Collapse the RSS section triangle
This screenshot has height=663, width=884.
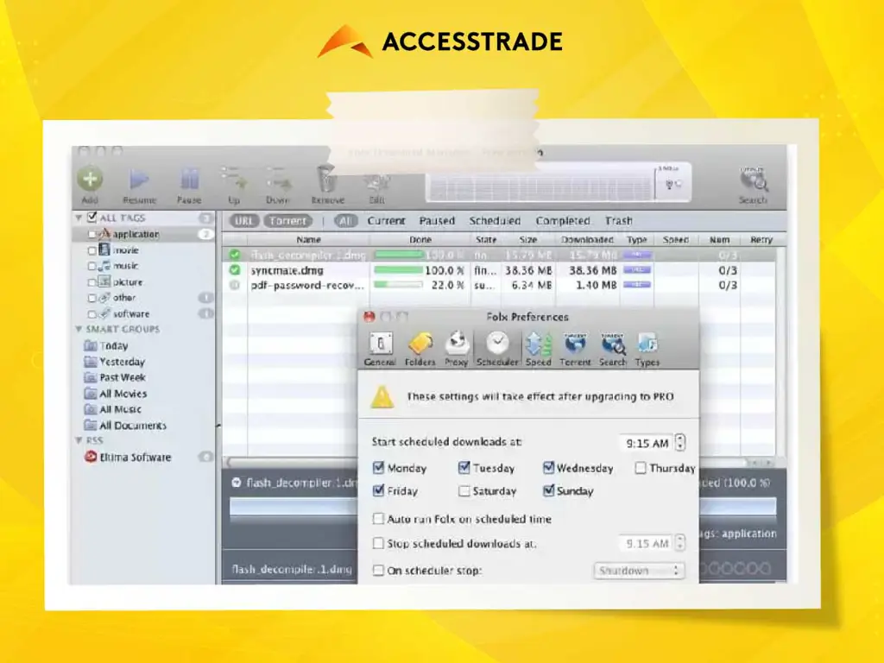[79, 439]
